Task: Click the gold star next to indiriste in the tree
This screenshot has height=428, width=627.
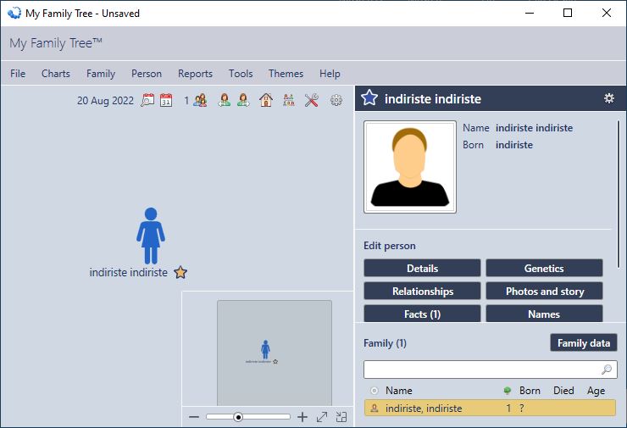Action: pyautogui.click(x=180, y=272)
